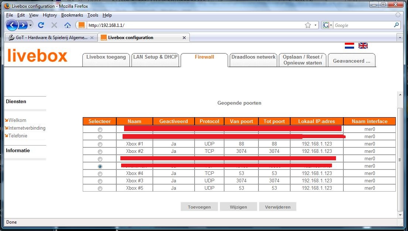Click the Geopende poorten heading
This screenshot has width=408, height=231.
(239, 103)
